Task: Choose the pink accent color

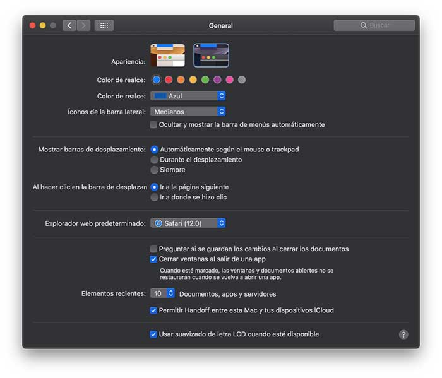Action: (x=229, y=80)
